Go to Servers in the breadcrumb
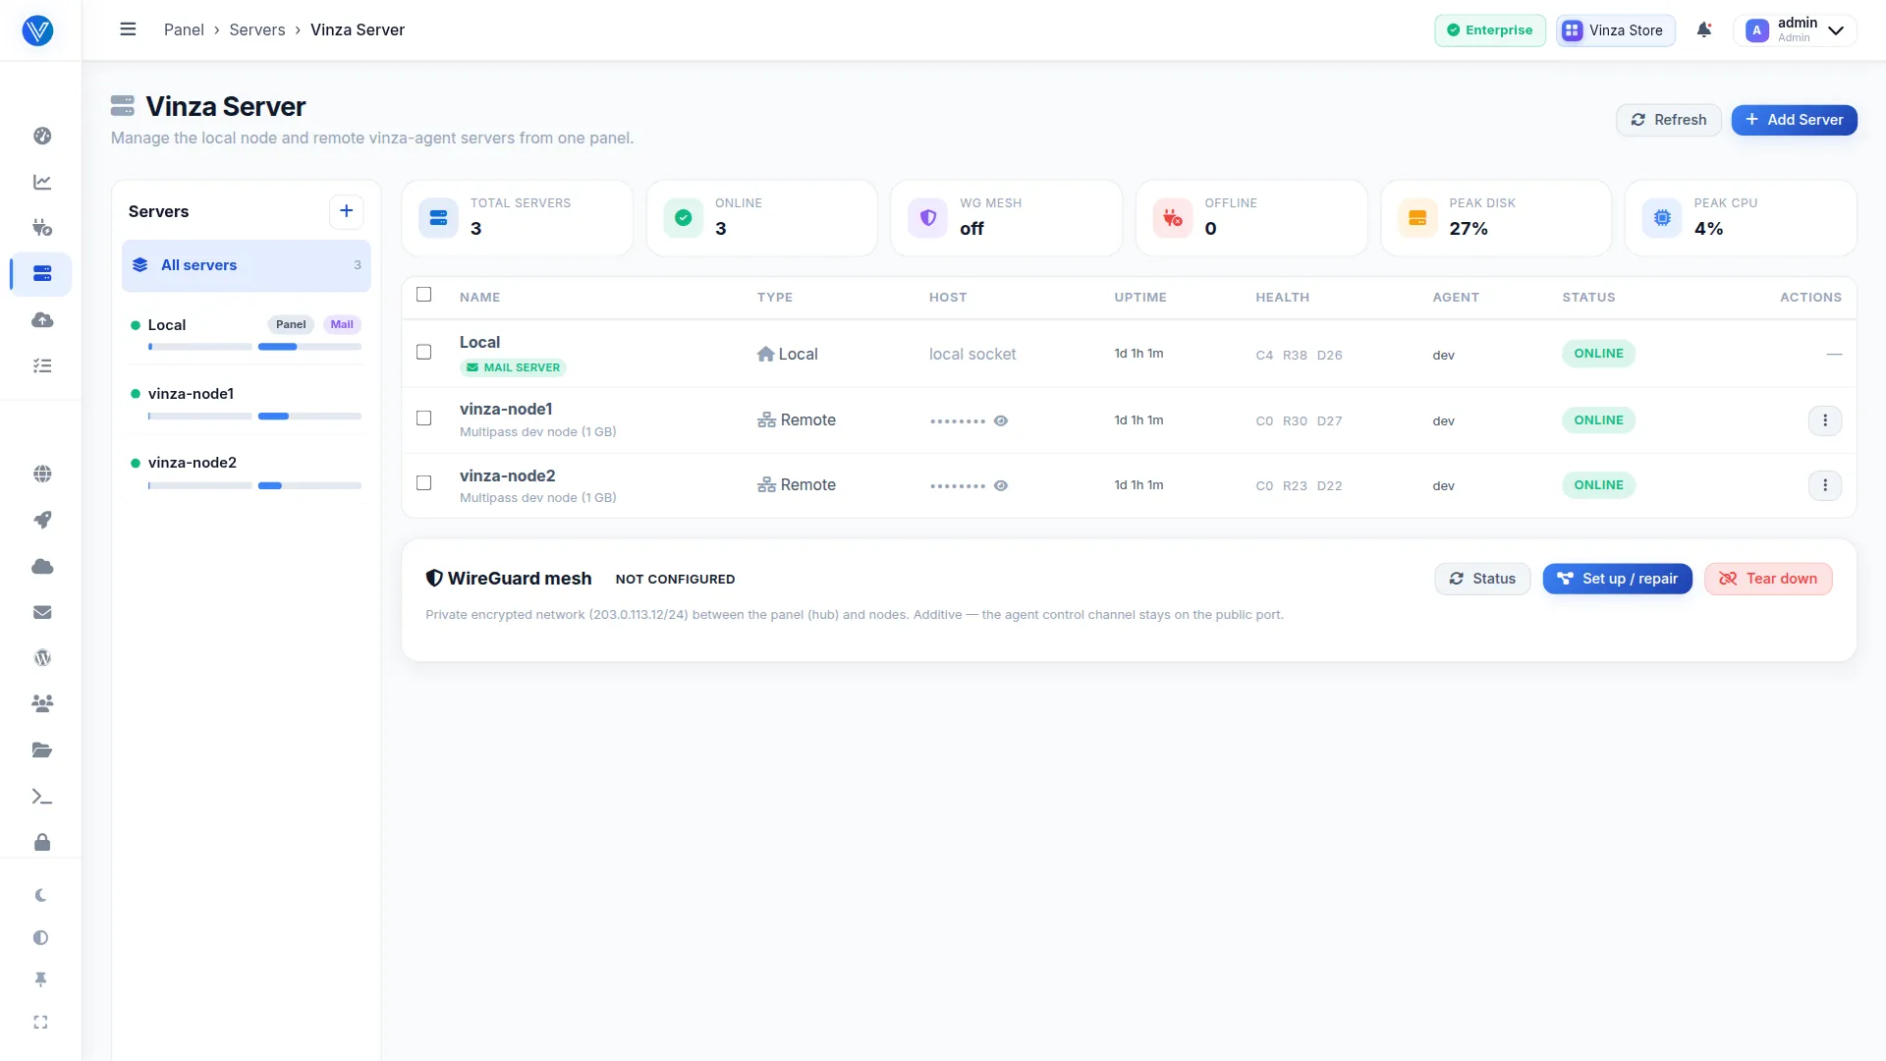1886x1061 pixels. (x=257, y=29)
